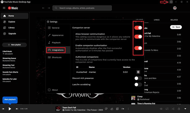This screenshot has height=113, width=190.
Task: Save the queue with Save button
Action: pyautogui.click(x=176, y=27)
